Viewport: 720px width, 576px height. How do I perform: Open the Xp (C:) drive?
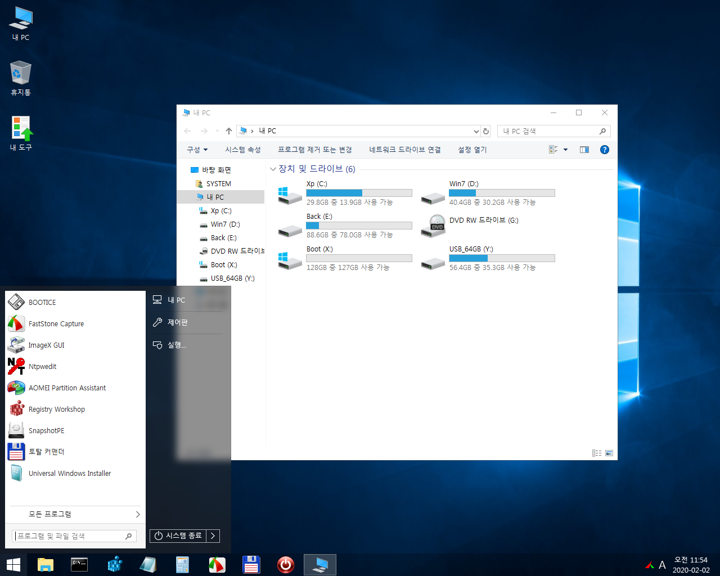(345, 193)
